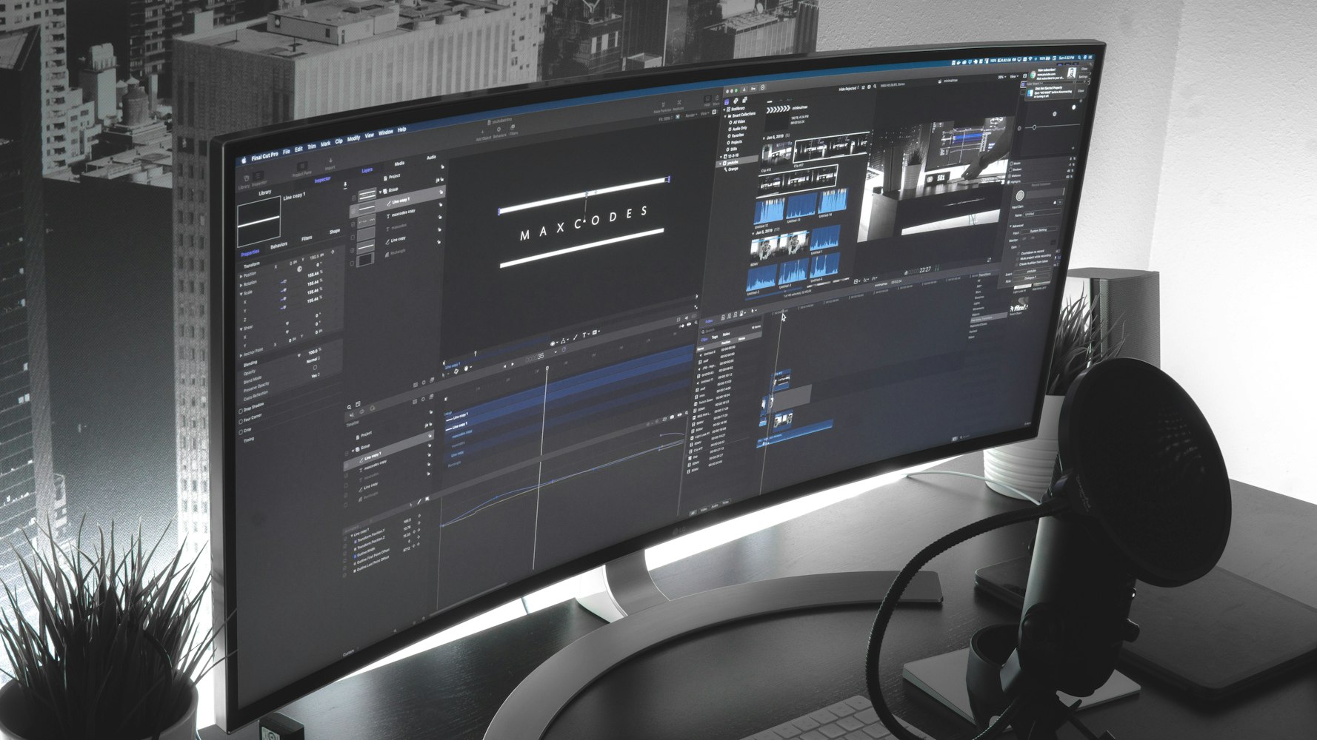1317x740 pixels.
Task: Click the Add Object toolbar icon
Action: (483, 132)
